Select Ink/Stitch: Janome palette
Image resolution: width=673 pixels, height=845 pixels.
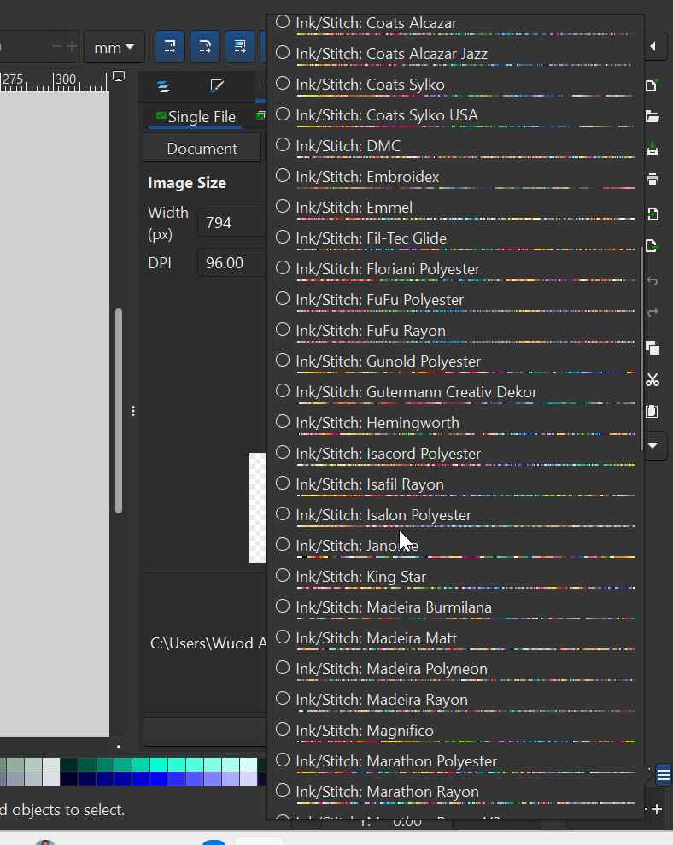click(455, 547)
